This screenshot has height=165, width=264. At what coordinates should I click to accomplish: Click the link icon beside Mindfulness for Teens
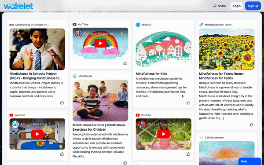[201, 25]
